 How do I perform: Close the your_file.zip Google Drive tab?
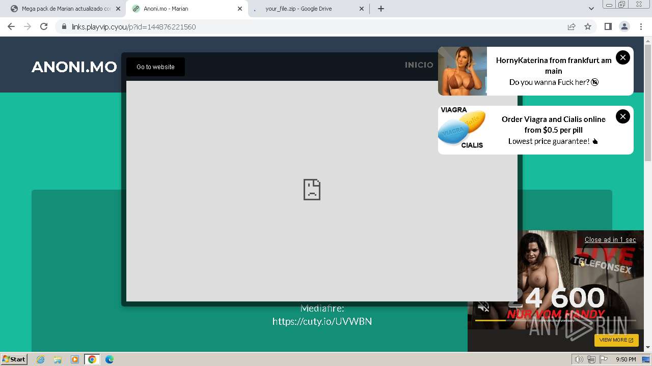pos(362,9)
